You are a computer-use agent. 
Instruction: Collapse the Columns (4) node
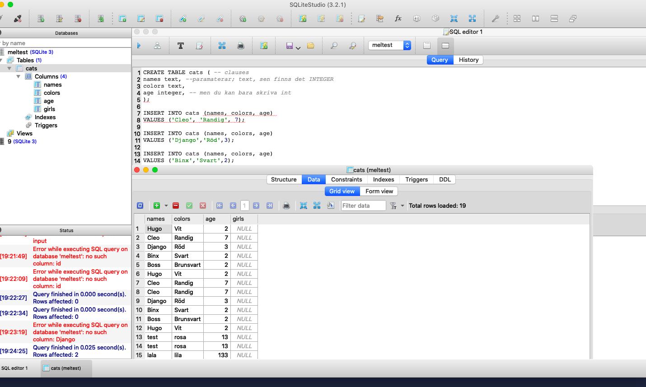18,76
